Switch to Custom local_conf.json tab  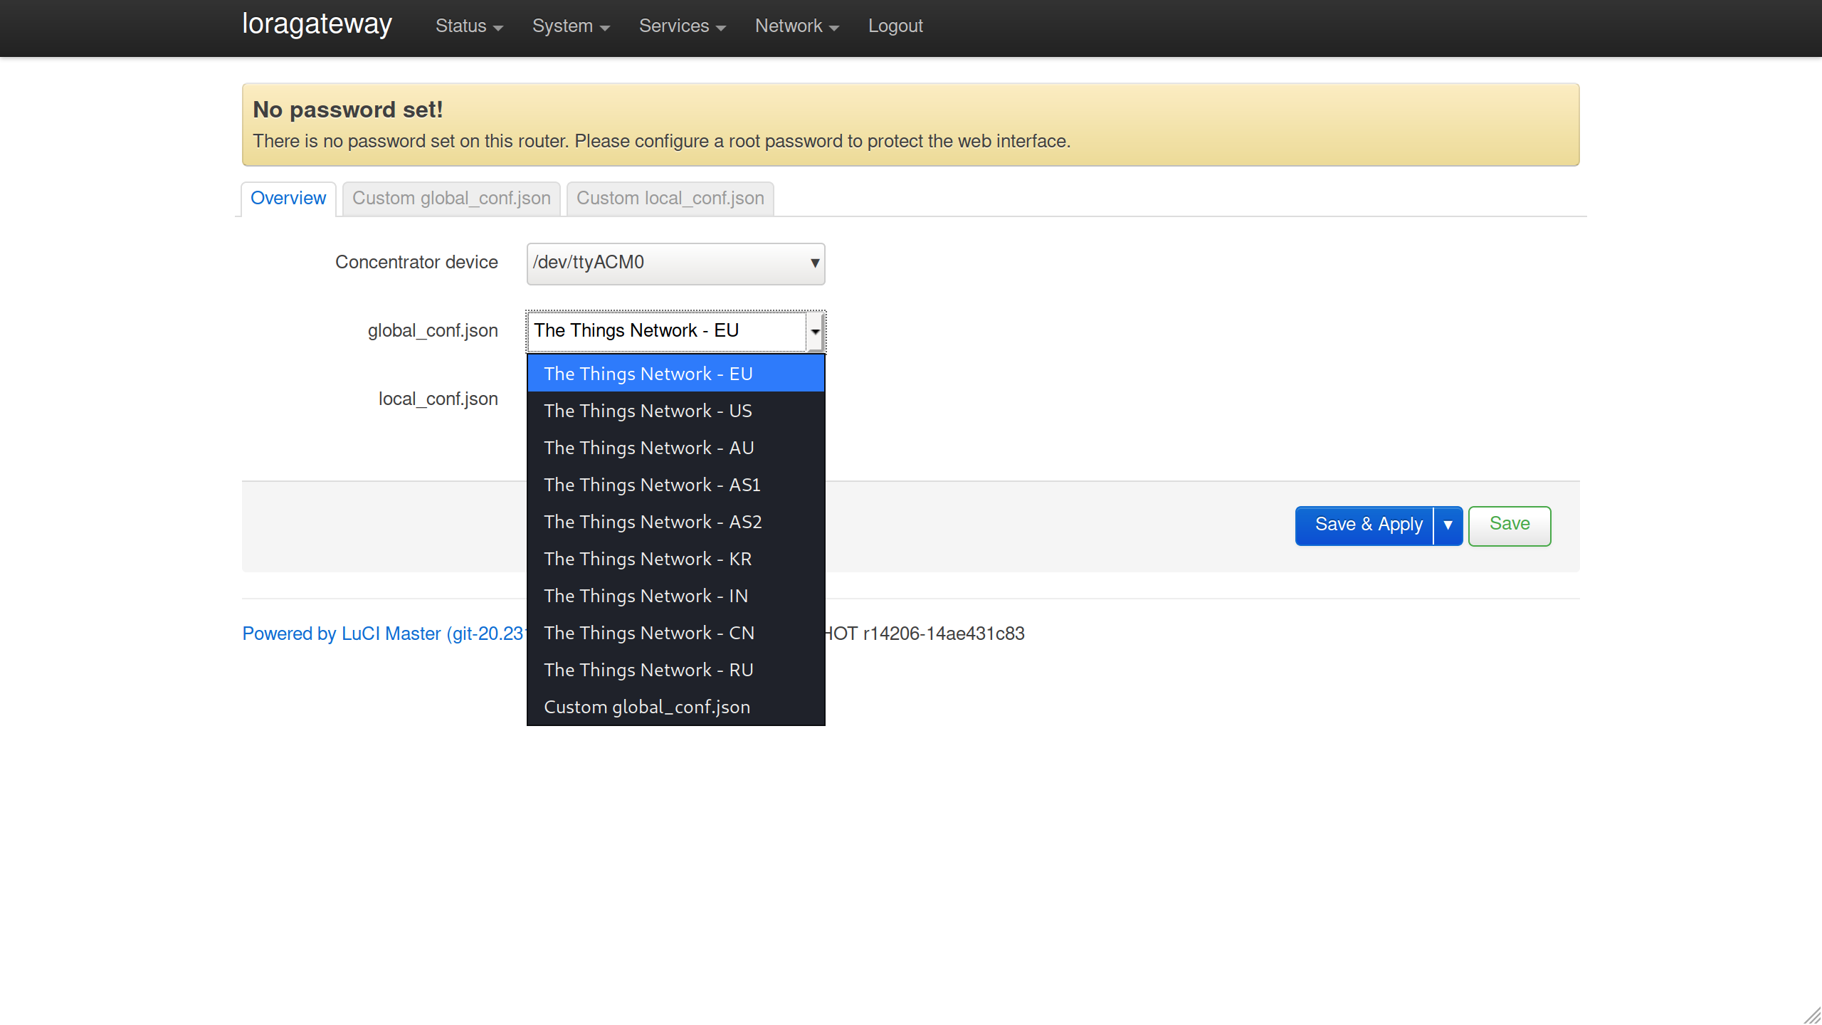670,198
